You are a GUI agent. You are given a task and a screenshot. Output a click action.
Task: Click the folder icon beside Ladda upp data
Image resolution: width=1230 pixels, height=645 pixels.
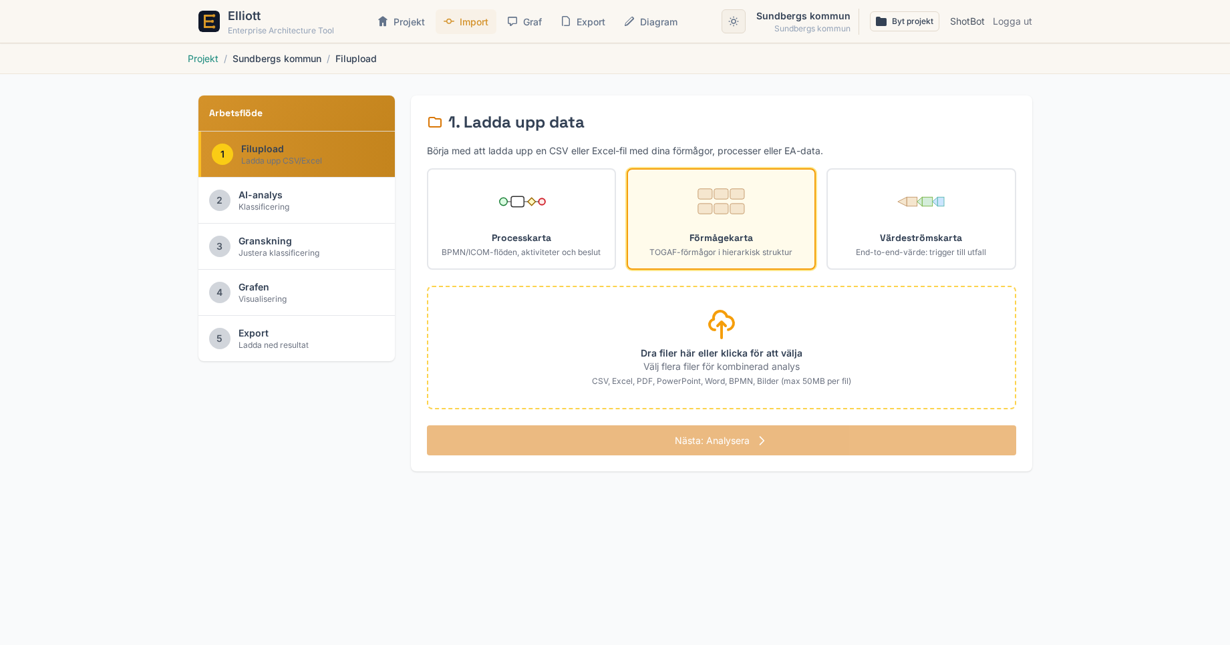435,122
